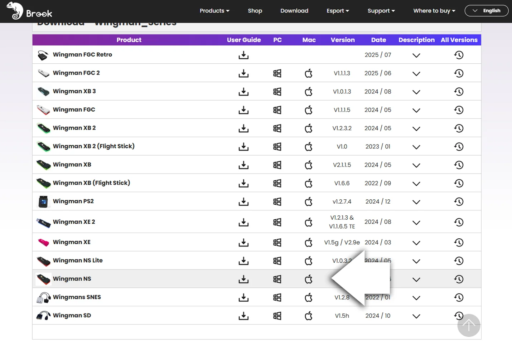Click the Wingman FGC Retro product name
The height and width of the screenshot is (341, 512).
click(82, 54)
